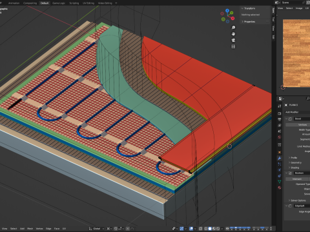The image size is (310, 232).
Task: Open the Scene properties tab icon
Action: click(x=280, y=131)
